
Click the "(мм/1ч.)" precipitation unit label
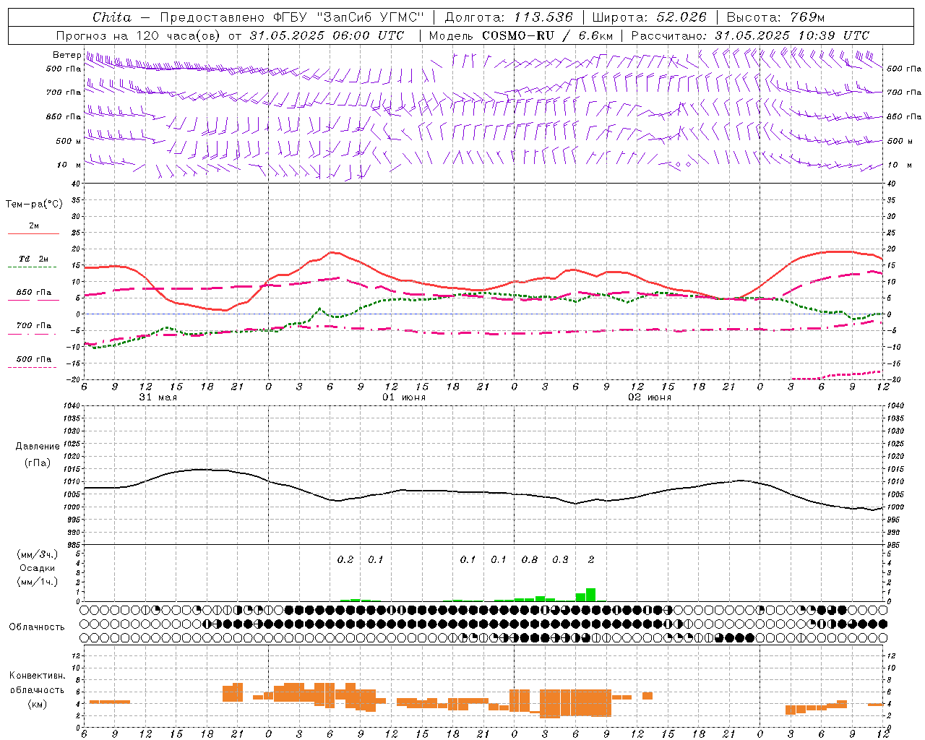pyautogui.click(x=37, y=582)
